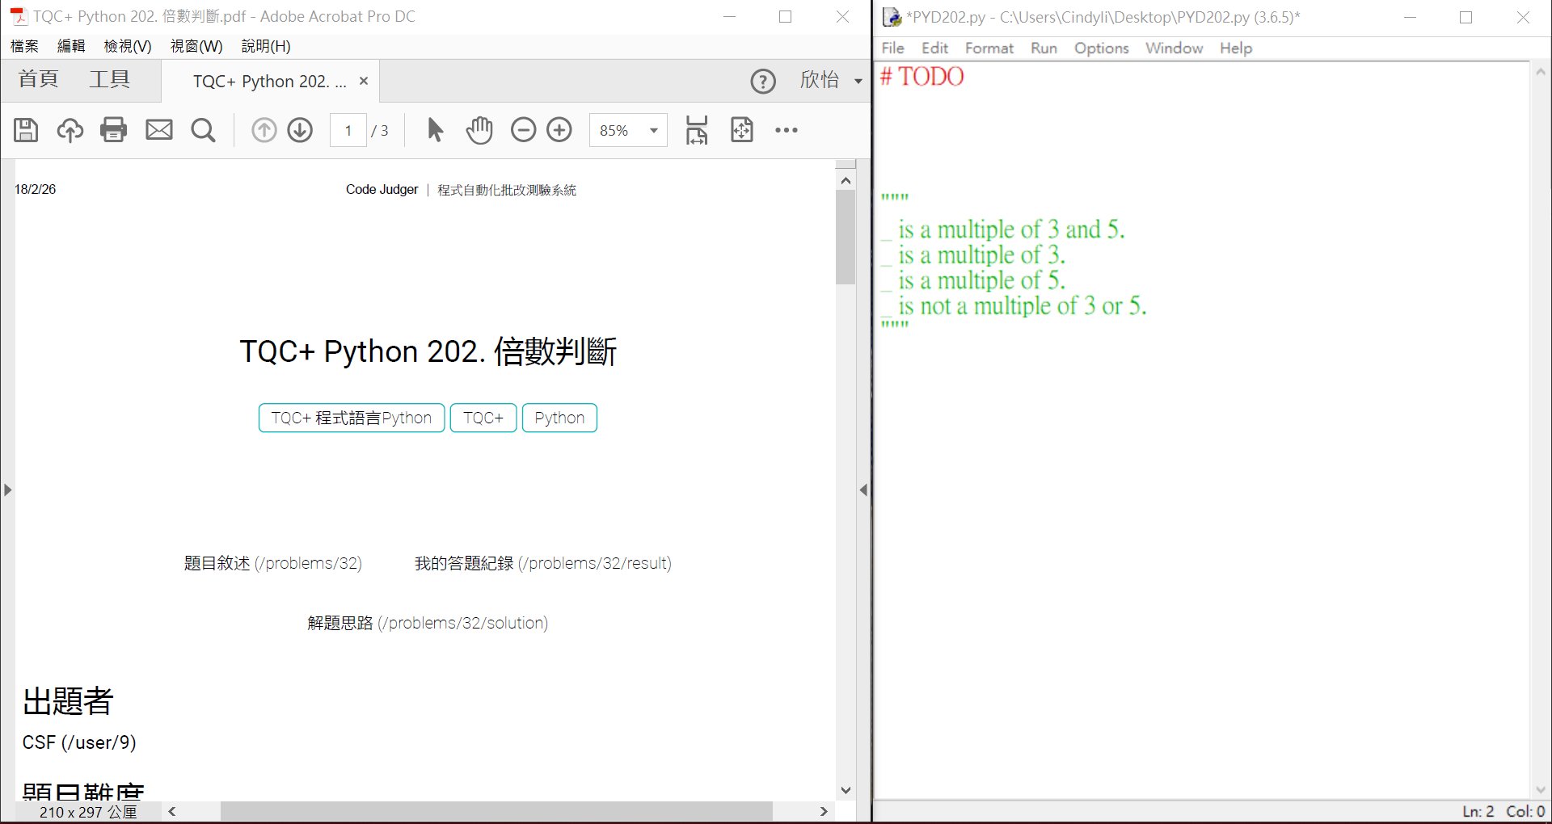Click PDF scroll up arrow
Screen dimensions: 1552x824
pos(846,180)
